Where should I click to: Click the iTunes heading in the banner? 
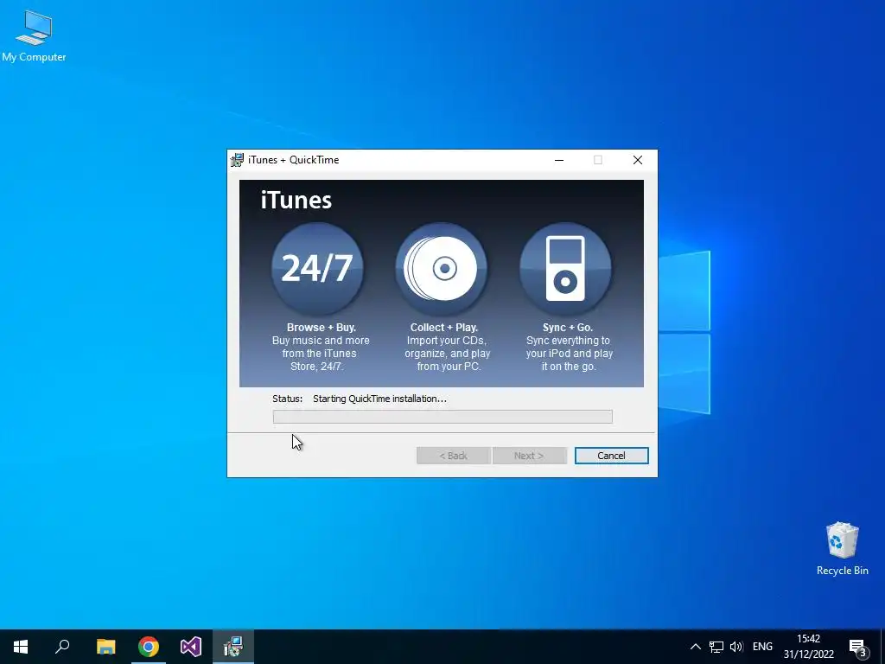click(x=296, y=200)
